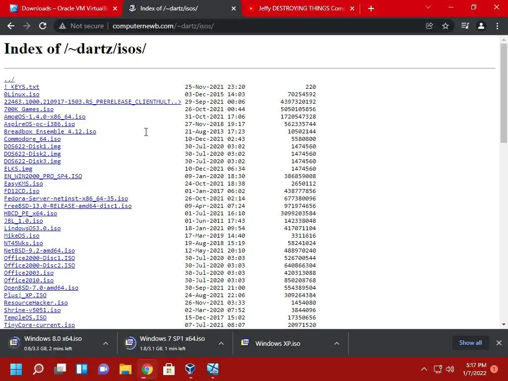Viewport: 508px width, 381px height.
Task: Download EasyKMS.iso
Action: 23,184
